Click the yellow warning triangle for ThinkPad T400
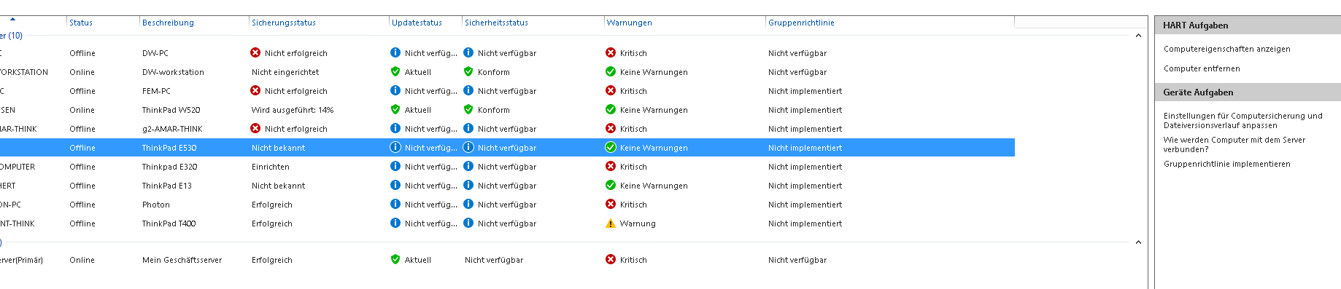 coord(611,223)
